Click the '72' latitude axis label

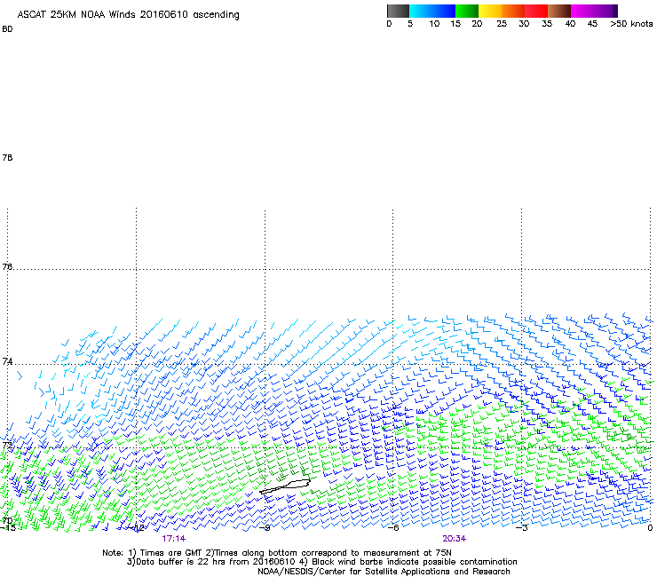coord(7,445)
